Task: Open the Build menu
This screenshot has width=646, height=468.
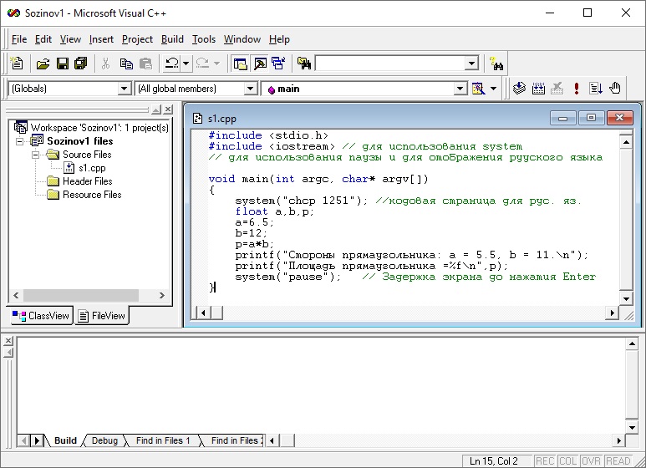Action: [172, 39]
